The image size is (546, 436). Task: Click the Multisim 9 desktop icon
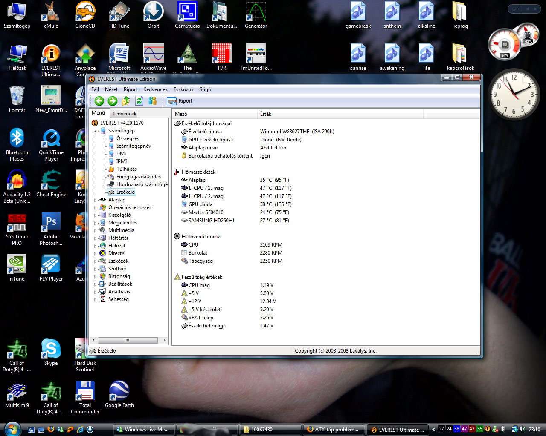click(x=17, y=395)
